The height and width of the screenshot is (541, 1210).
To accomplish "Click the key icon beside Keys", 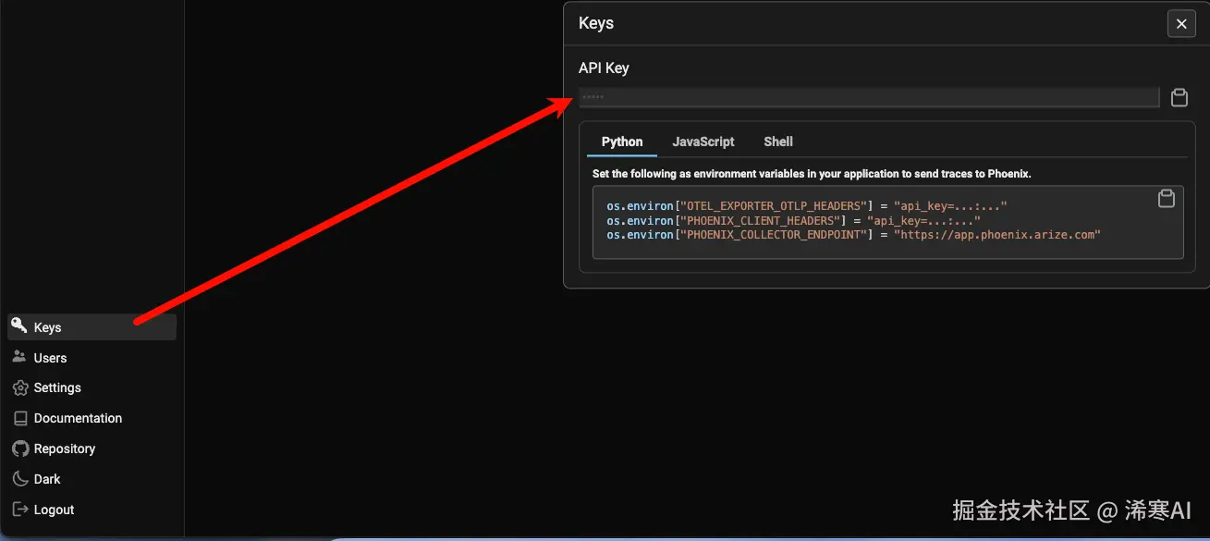I will tap(19, 326).
